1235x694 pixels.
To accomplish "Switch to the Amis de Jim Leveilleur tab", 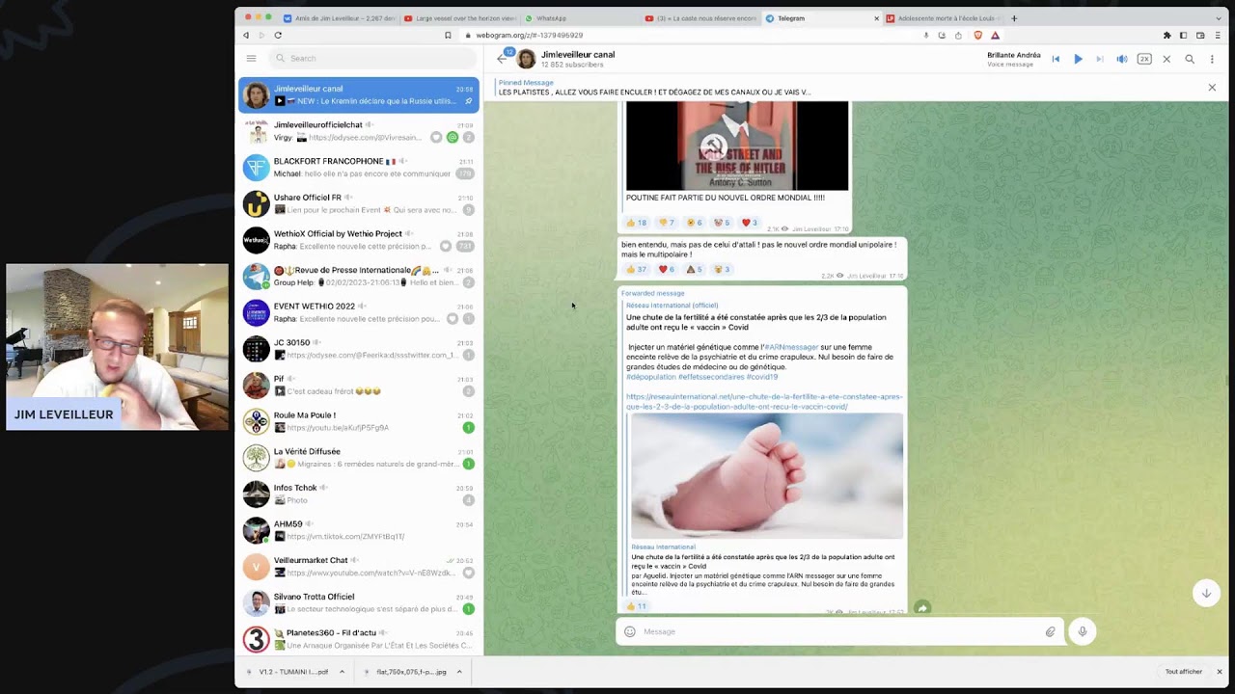I will [340, 17].
